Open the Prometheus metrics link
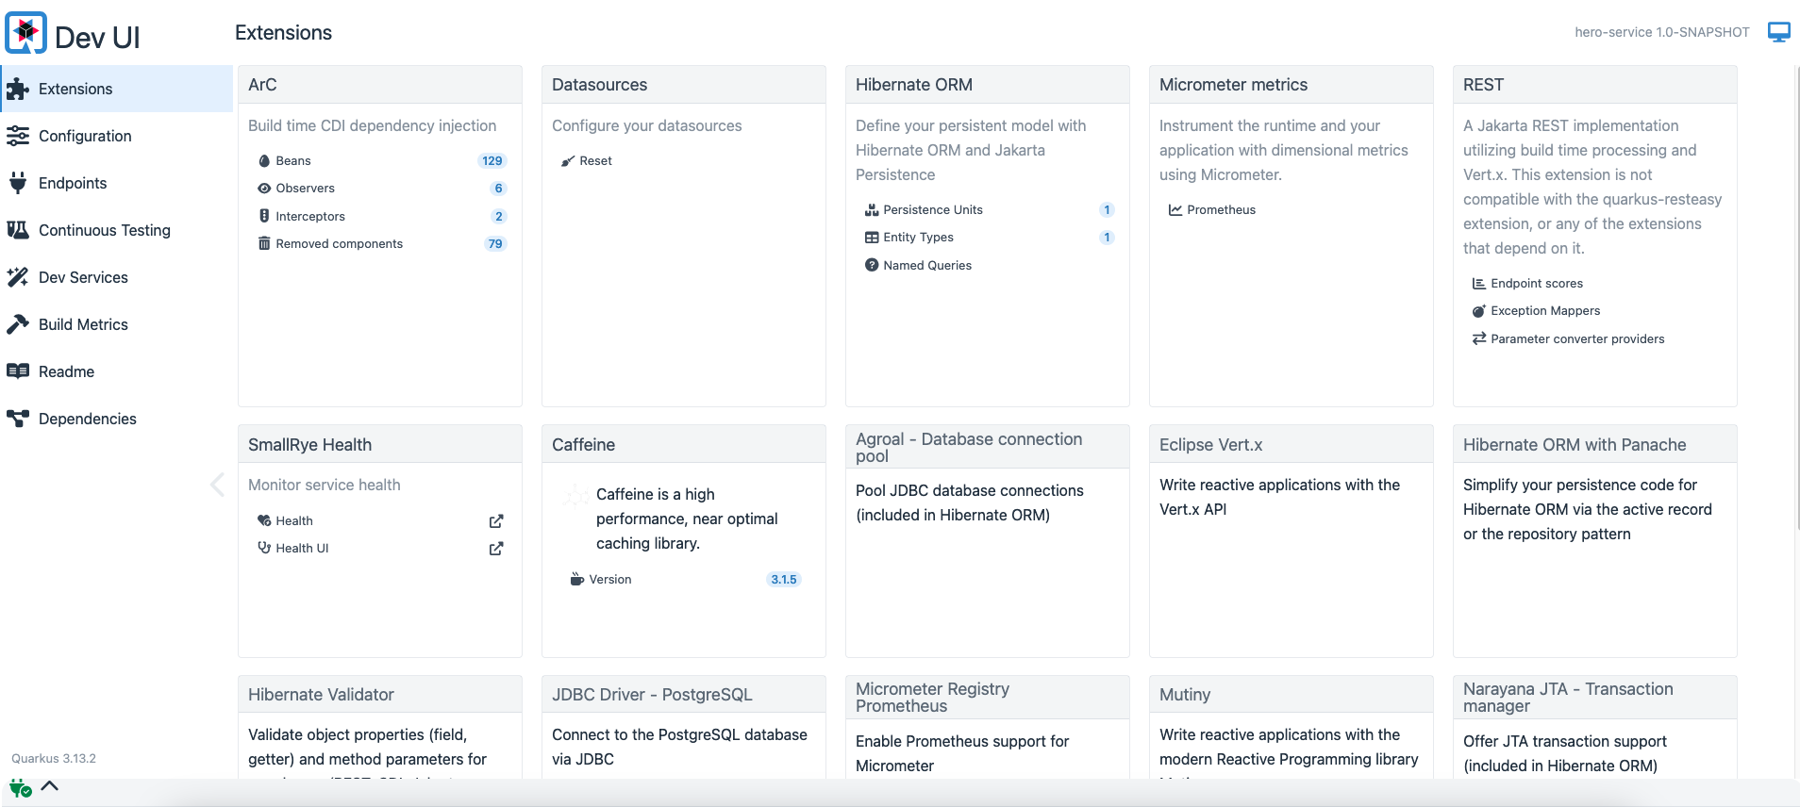Screen dimensions: 1800x807 tap(1221, 210)
